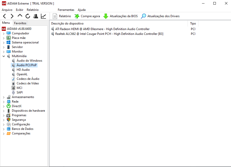The width and height of the screenshot is (231, 167).
Task: Open Atualizações dos Drivers
Action: 160,16
